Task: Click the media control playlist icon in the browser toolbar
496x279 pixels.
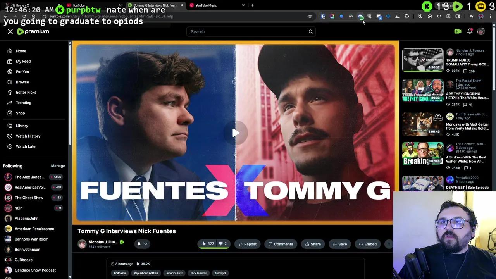Action: pyautogui.click(x=472, y=16)
